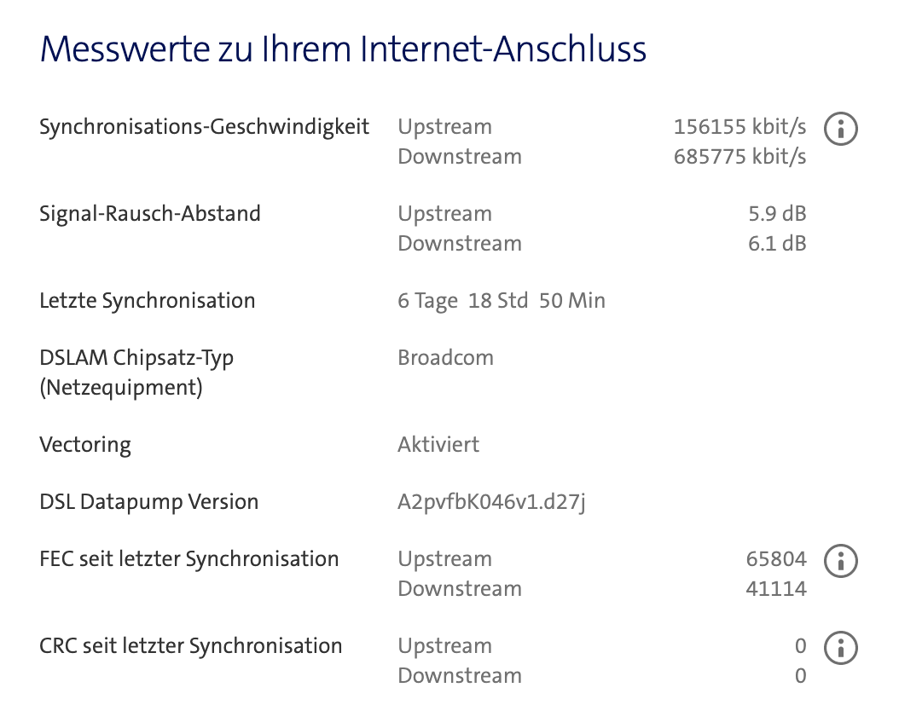Select the Messwerte zu Ihrem Internet-Anschluss heading
This screenshot has width=899, height=728.
(x=343, y=49)
